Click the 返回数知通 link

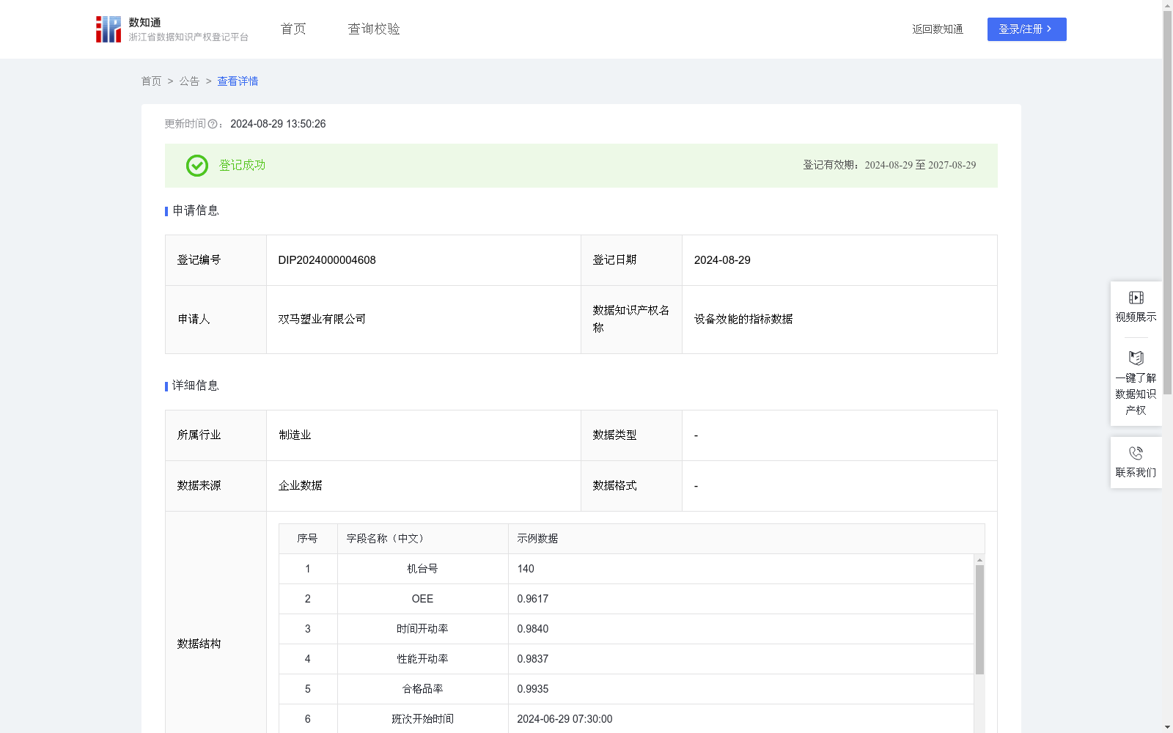point(938,29)
